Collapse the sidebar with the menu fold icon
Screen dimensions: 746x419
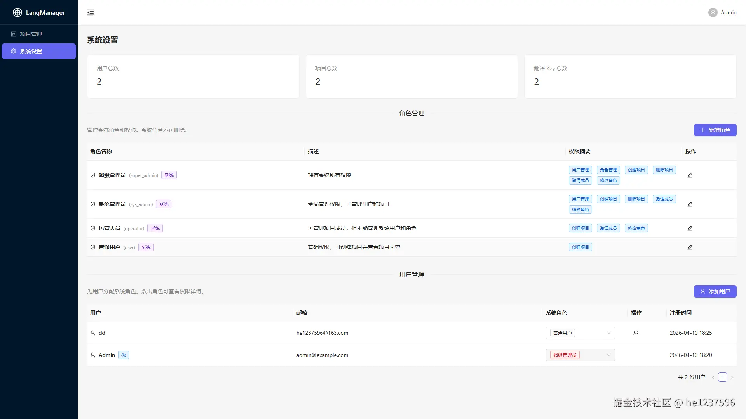91,12
